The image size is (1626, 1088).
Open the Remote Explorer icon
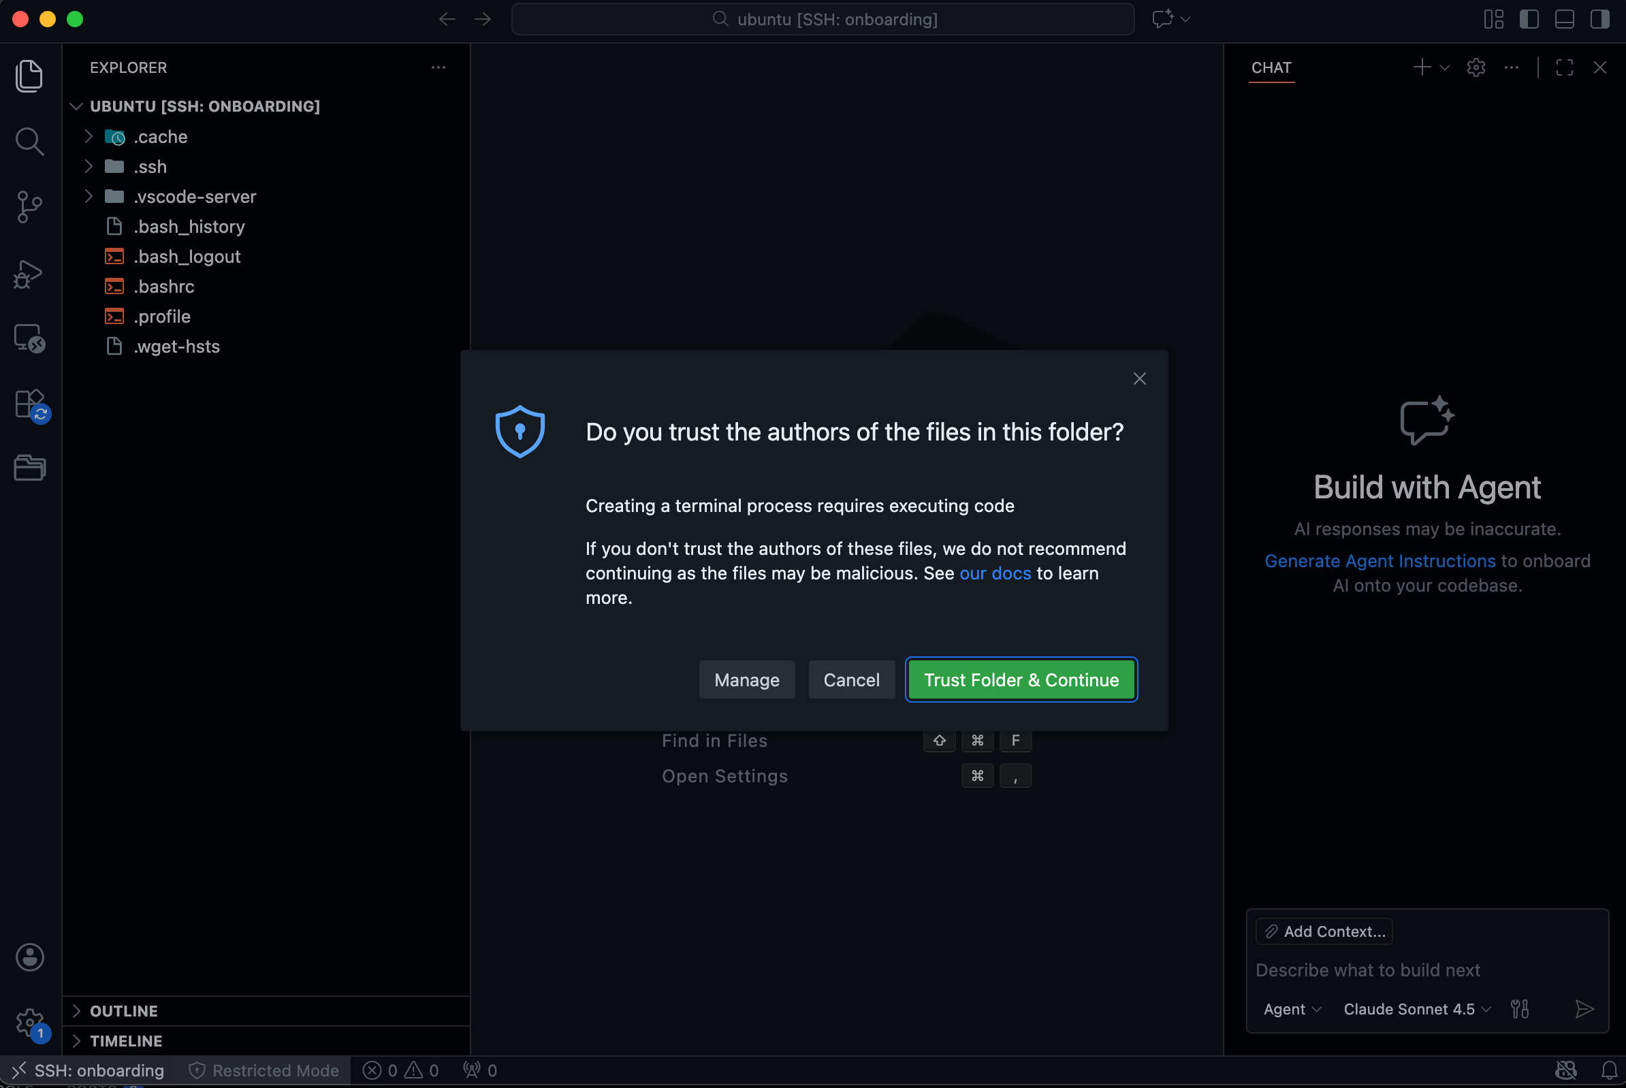[x=29, y=338]
